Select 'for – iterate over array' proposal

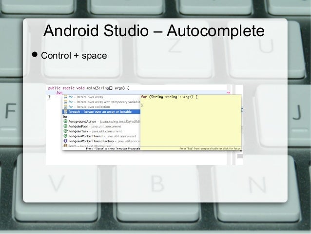[101, 97]
